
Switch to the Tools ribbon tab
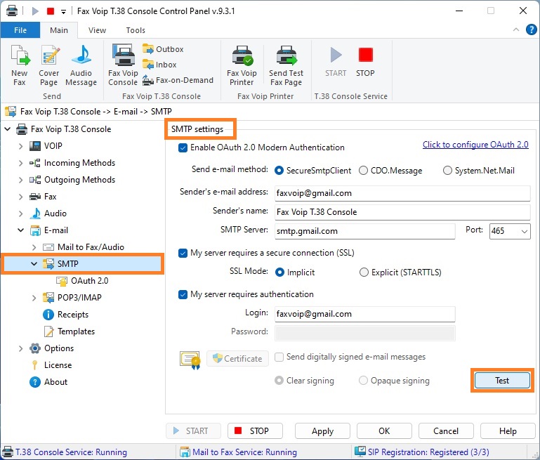[x=136, y=30]
